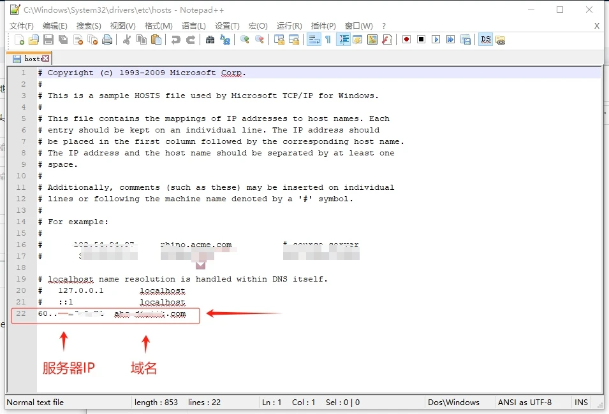The height and width of the screenshot is (414, 609).
Task: Click the Print toolbar icon
Action: [107, 39]
